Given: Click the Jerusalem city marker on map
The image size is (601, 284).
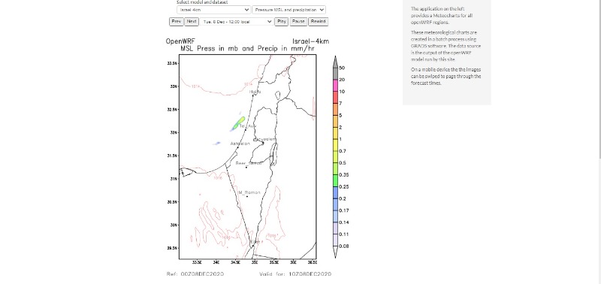Looking at the screenshot, I should (262, 143).
